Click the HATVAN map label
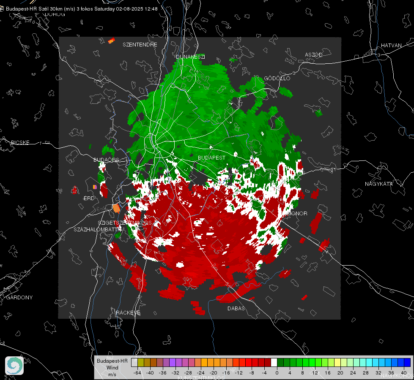Screen dimensions: 414x380 [x=391, y=45]
